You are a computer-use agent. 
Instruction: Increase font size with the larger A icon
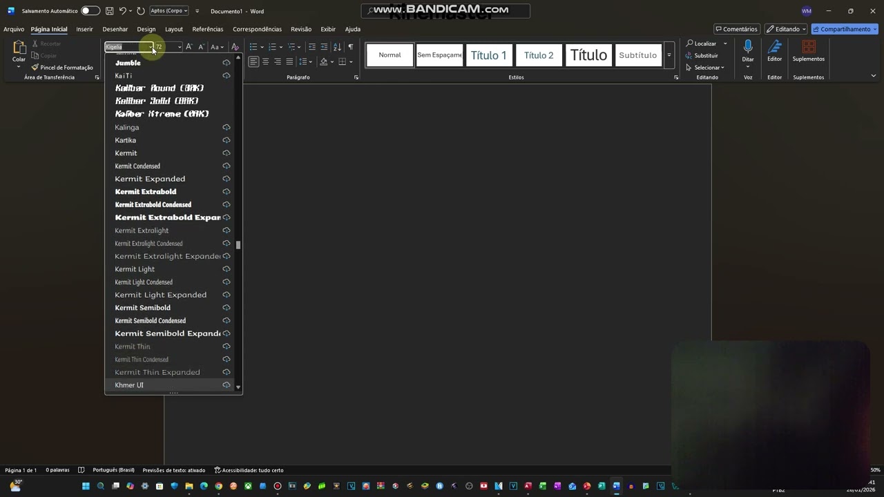[x=189, y=47]
